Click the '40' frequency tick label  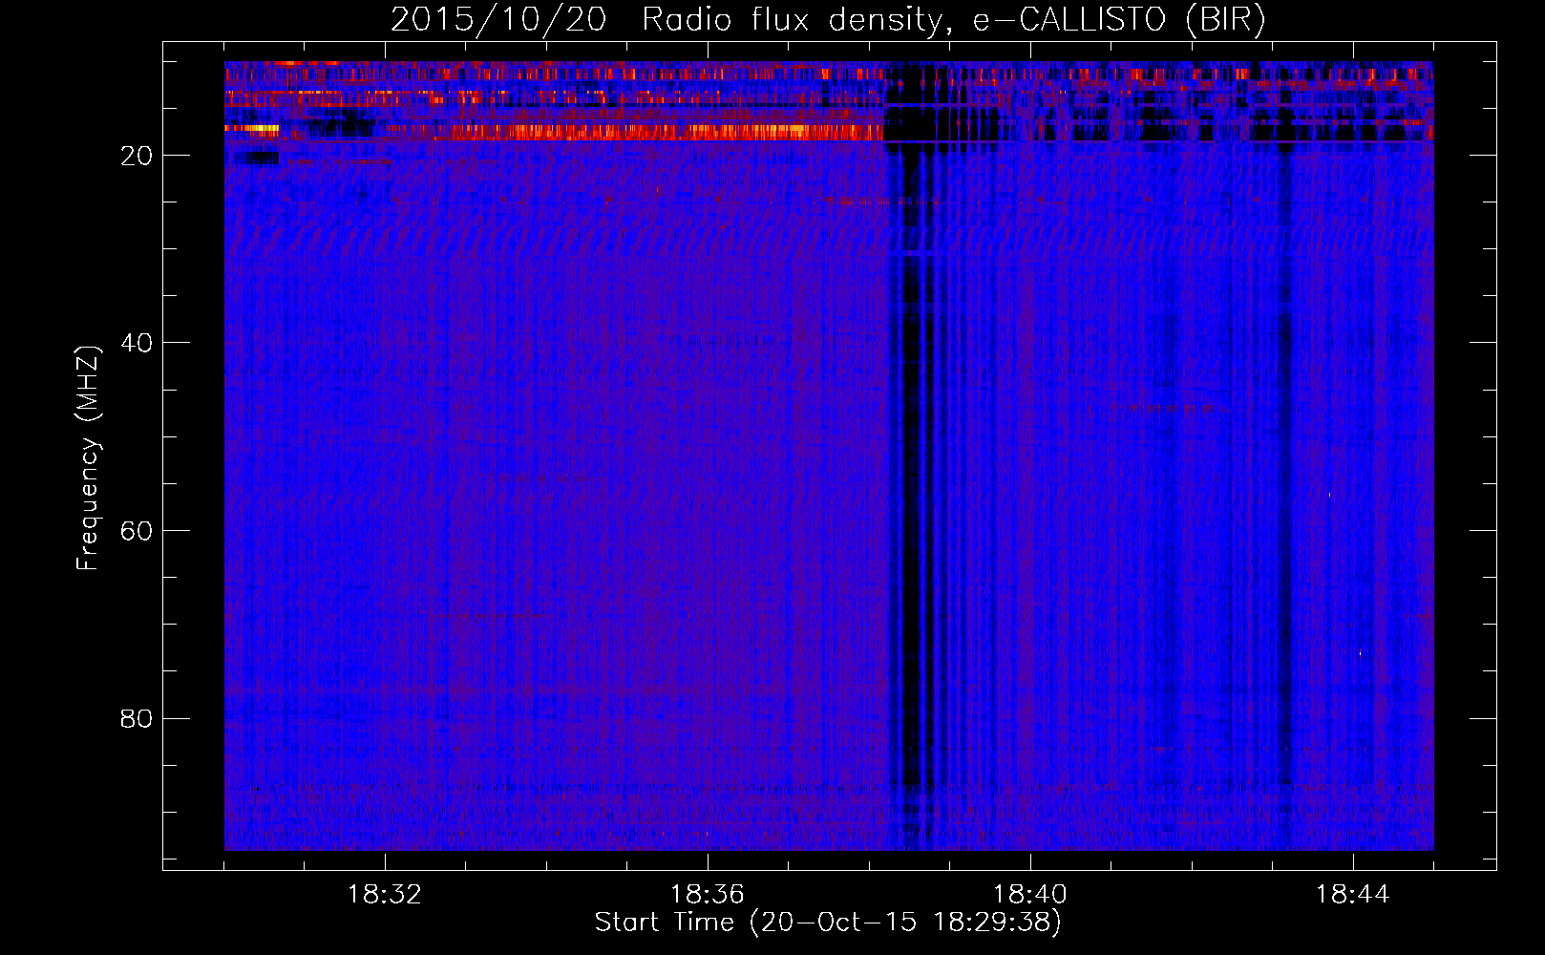point(137,343)
